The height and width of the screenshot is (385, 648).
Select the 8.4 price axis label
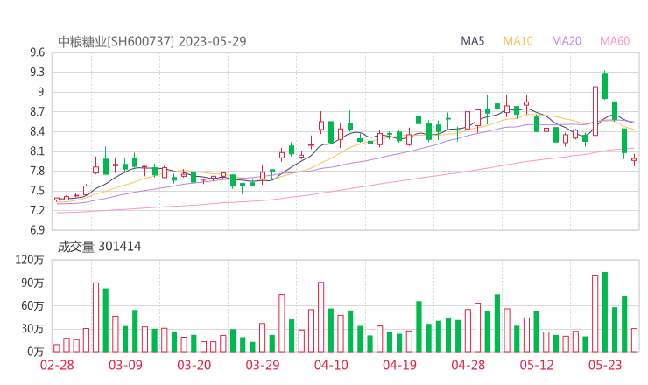(x=37, y=132)
